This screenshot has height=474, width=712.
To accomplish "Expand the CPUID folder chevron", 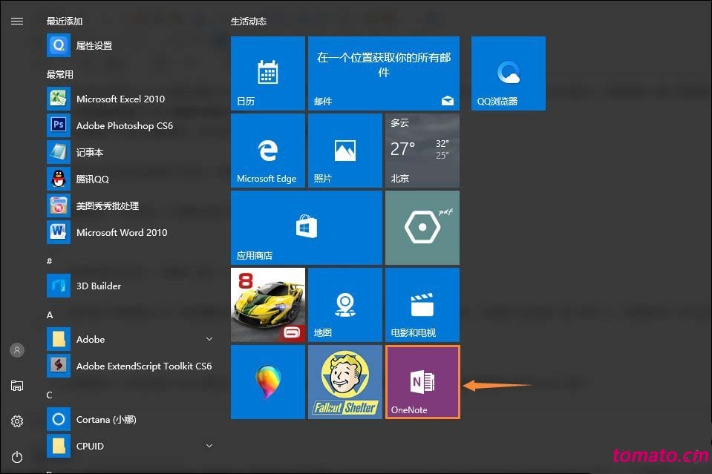I will click(209, 446).
